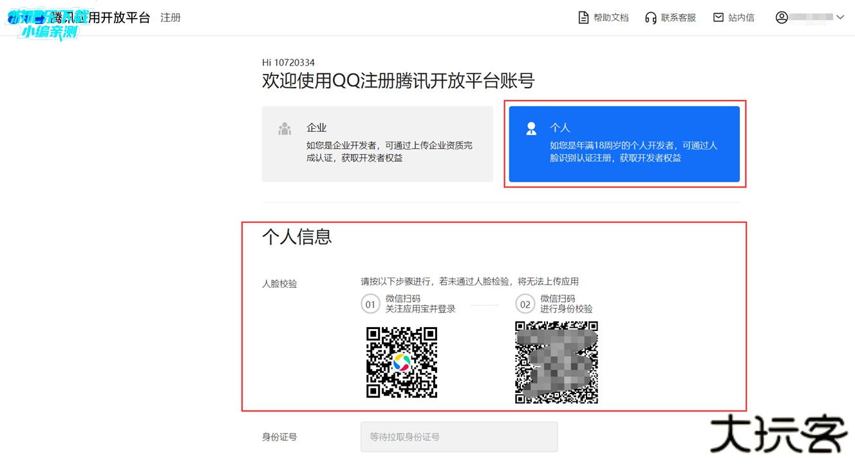Viewport: 855px width, 465px height.
Task: Expand the account dropdown chevron
Action: (x=840, y=17)
